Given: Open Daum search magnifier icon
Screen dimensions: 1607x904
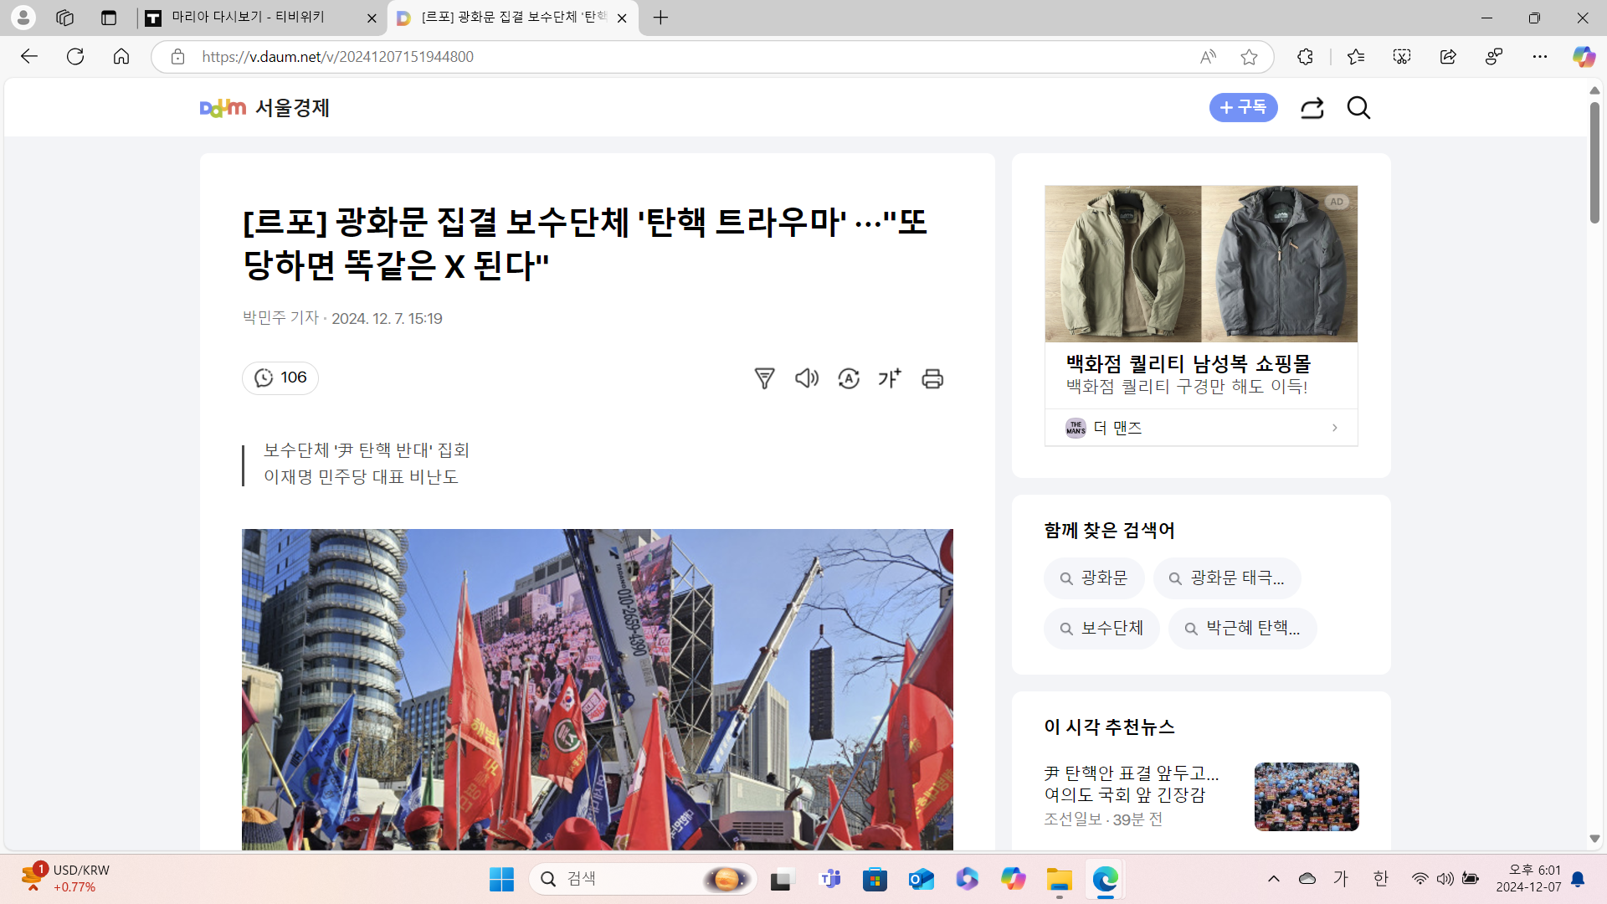Looking at the screenshot, I should (1358, 108).
